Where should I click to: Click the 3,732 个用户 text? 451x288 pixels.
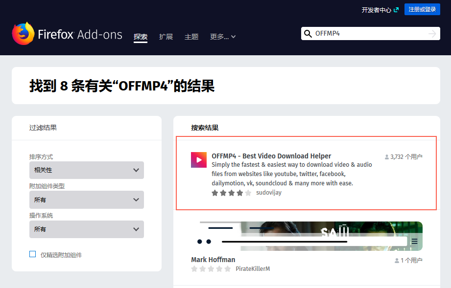coord(406,157)
